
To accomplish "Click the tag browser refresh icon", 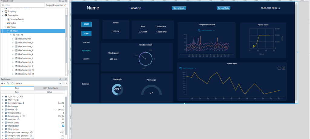I will pos(12,83).
